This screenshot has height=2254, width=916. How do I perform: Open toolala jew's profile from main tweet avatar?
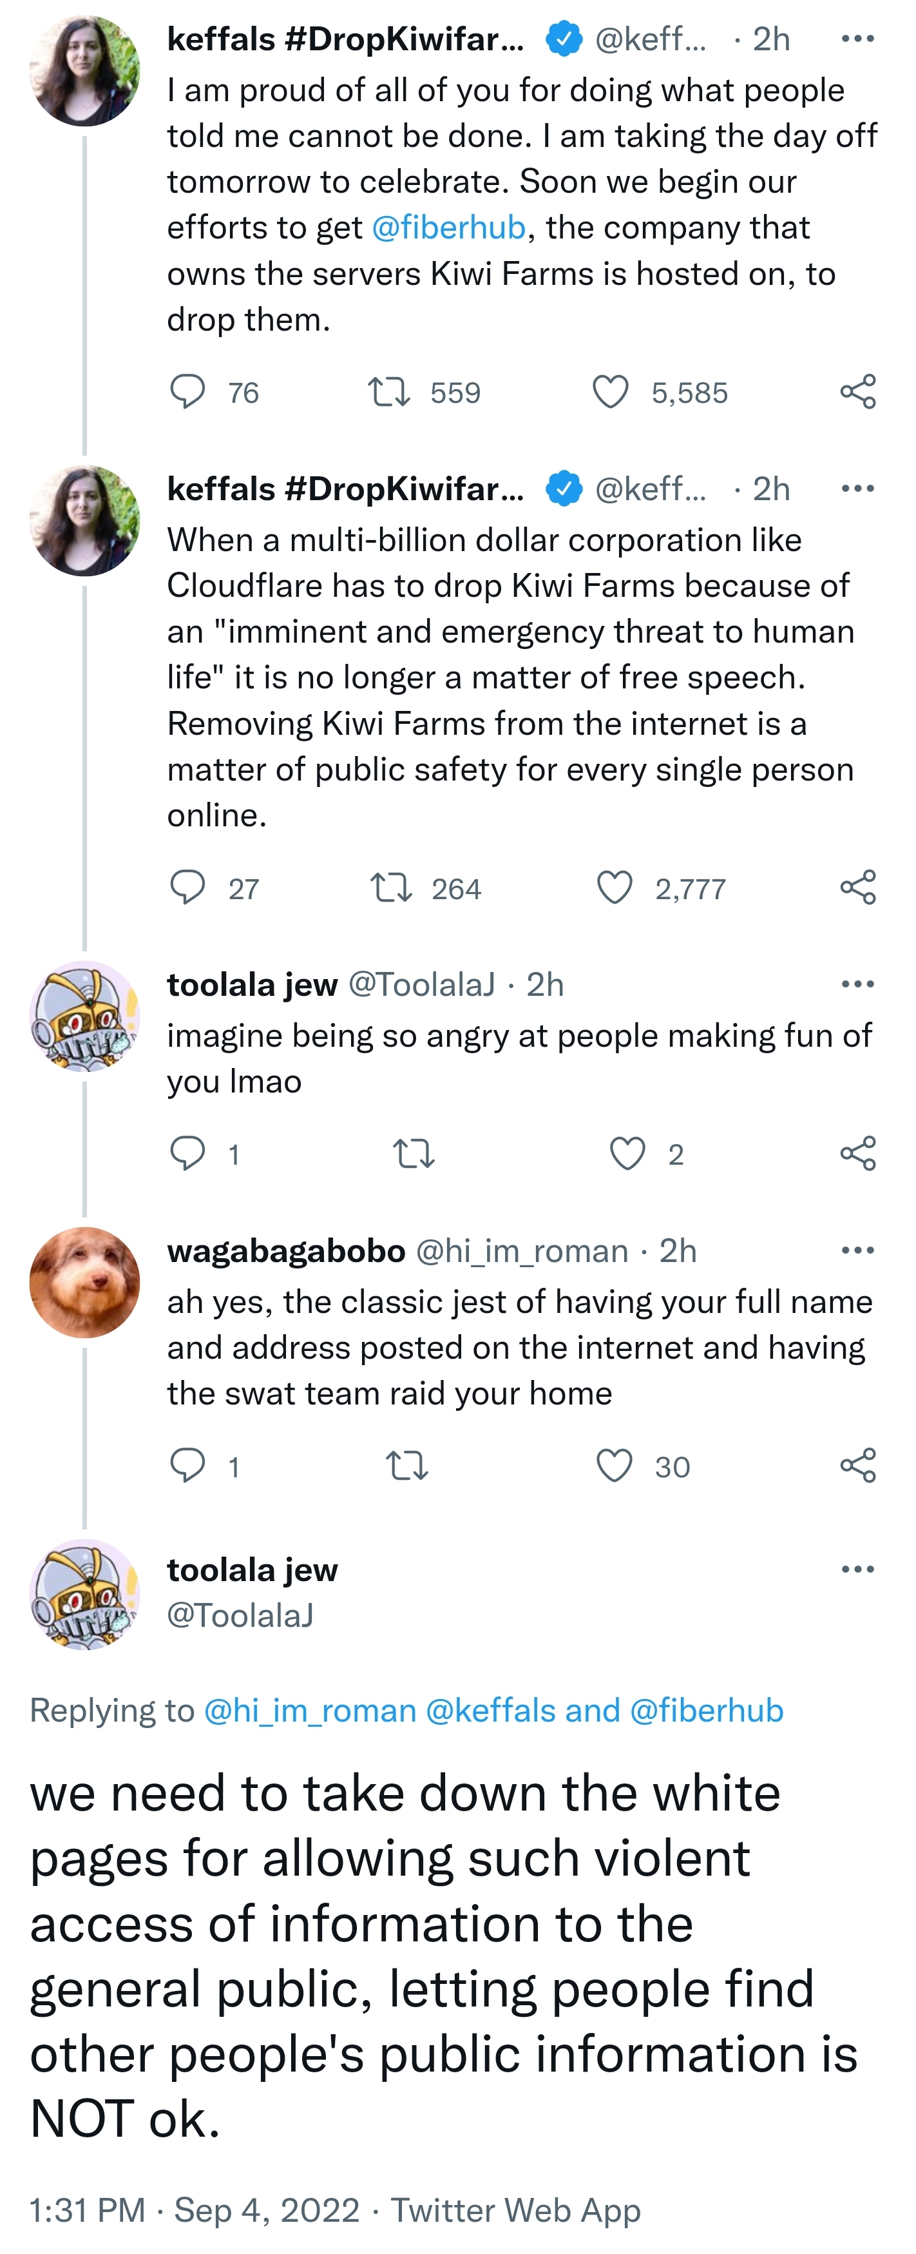coord(85,1594)
